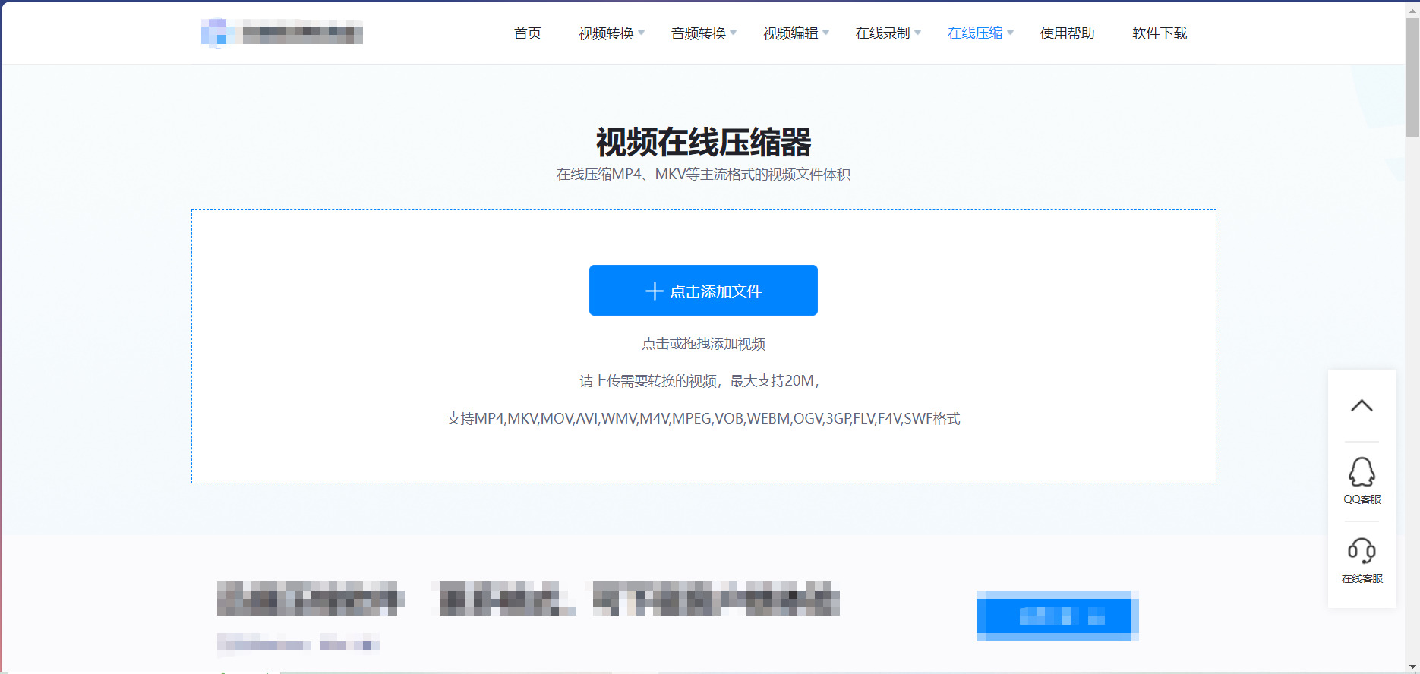Click the scrollbar down arrow

[x=1412, y=667]
